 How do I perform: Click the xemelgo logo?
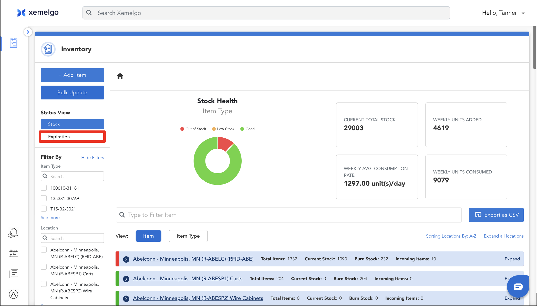tap(38, 13)
